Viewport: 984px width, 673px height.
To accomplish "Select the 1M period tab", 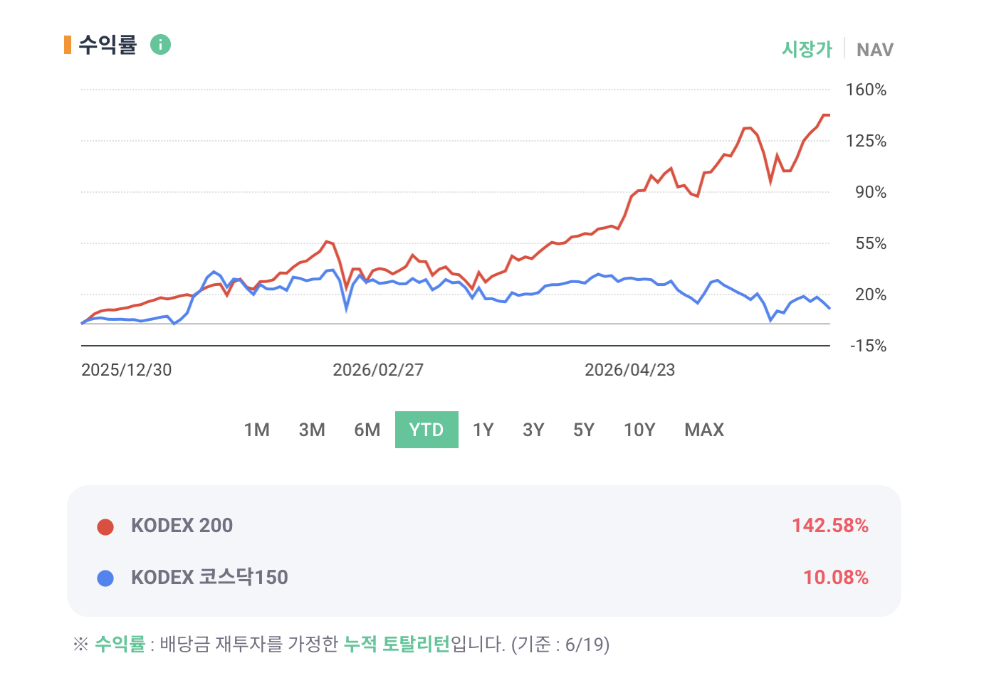I will tap(257, 430).
